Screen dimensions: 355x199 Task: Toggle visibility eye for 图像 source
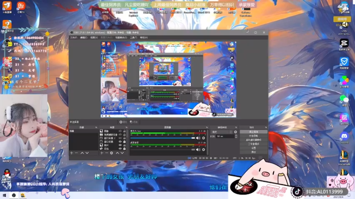[120, 131]
